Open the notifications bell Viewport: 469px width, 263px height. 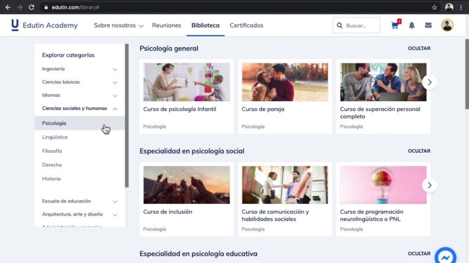click(x=412, y=26)
